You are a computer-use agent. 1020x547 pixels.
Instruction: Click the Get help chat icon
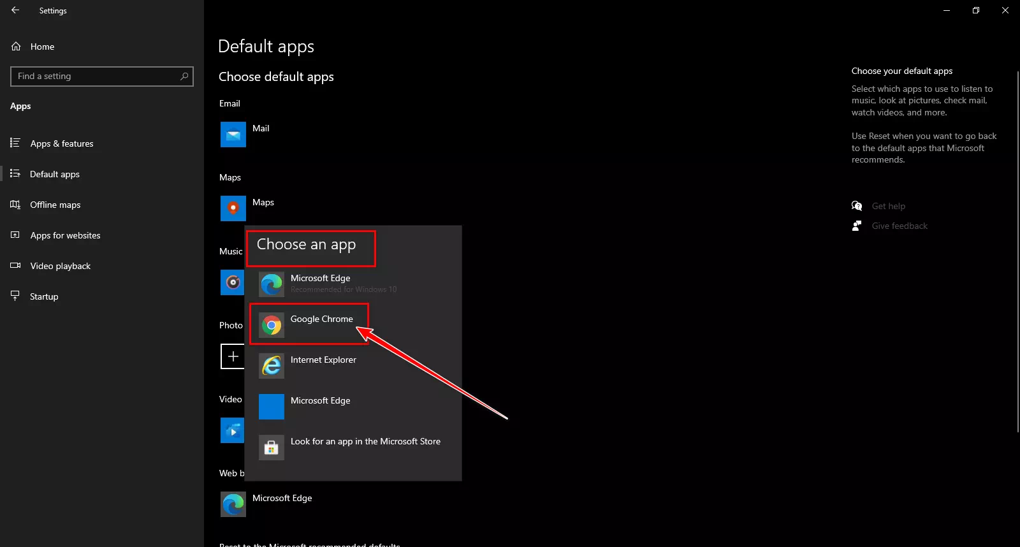[857, 205]
